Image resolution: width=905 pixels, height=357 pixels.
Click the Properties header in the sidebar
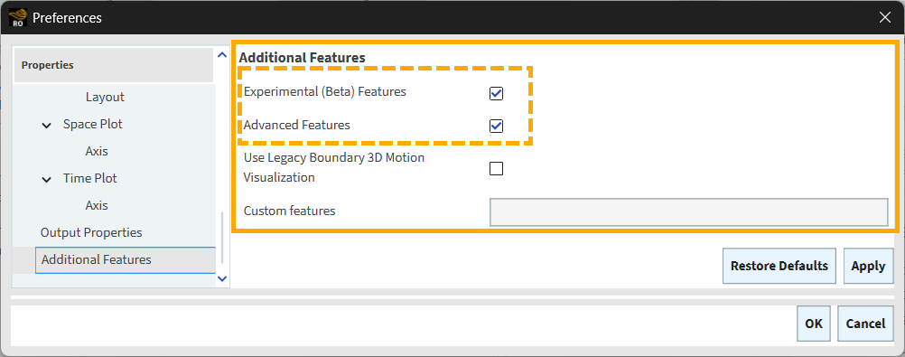(113, 65)
